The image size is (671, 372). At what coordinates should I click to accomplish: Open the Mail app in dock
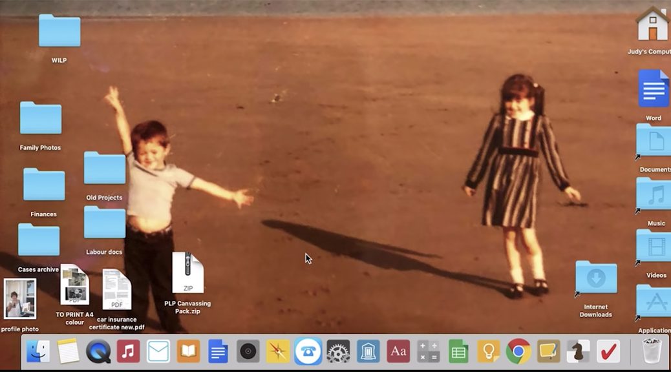point(158,351)
